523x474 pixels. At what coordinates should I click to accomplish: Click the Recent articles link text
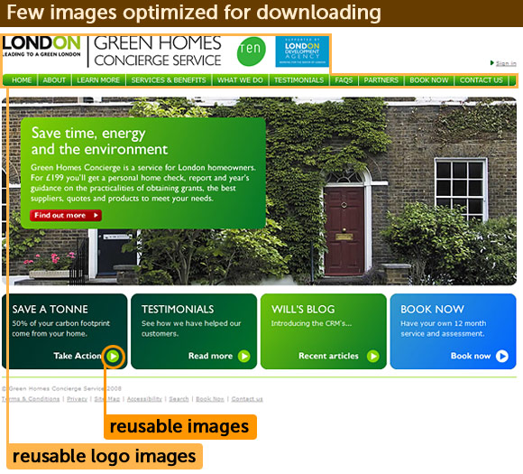328,356
